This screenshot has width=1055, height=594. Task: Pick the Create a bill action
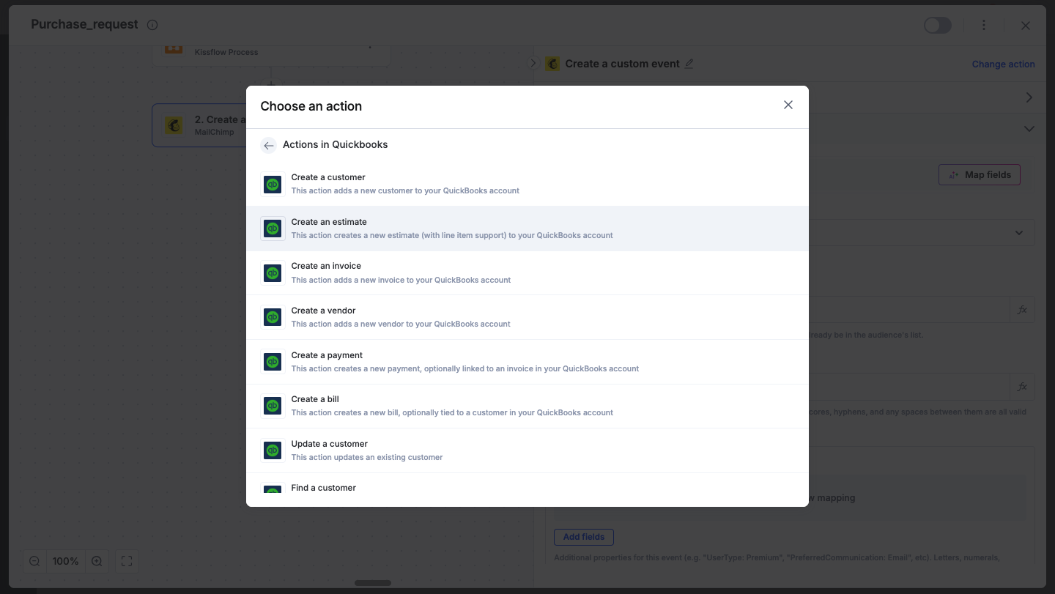click(x=527, y=406)
